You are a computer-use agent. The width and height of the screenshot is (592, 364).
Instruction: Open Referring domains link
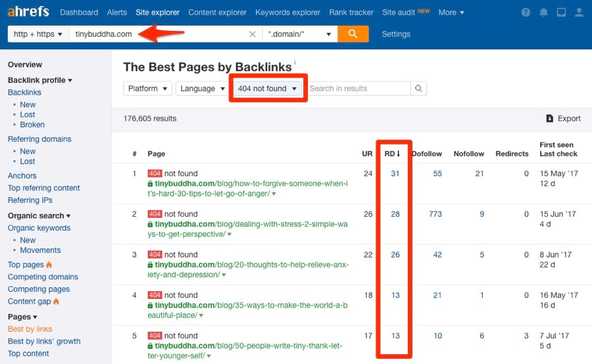(39, 139)
